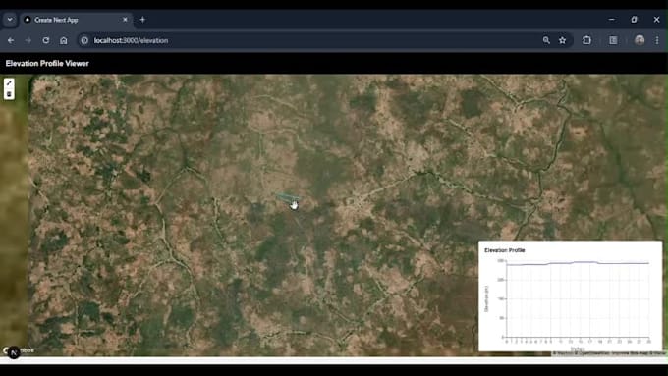Open the Next.js dev indicator badge

pos(14,353)
